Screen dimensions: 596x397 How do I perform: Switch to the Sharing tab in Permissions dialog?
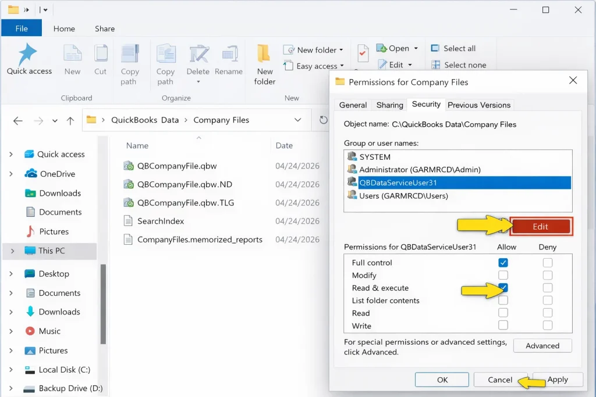point(389,105)
